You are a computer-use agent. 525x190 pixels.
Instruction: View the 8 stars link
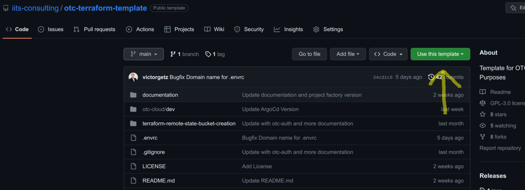coord(493,114)
